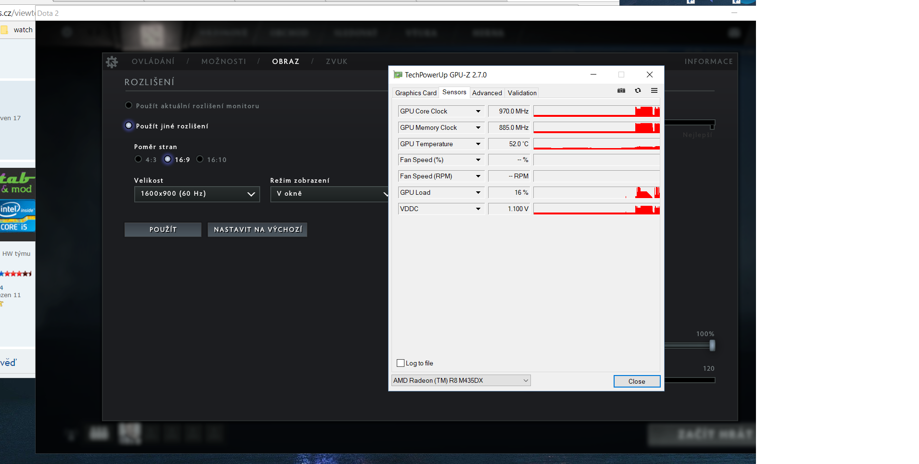919x464 pixels.
Task: Open the Fan Speed (%) sensor dropdown
Action: [x=478, y=160]
